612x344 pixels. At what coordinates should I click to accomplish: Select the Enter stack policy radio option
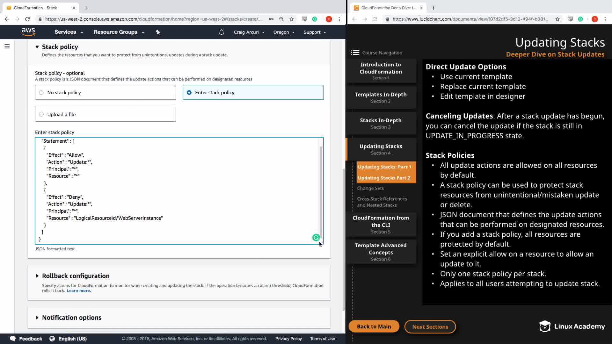(x=189, y=93)
